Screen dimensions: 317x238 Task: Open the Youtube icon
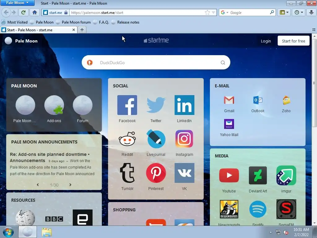(229, 175)
